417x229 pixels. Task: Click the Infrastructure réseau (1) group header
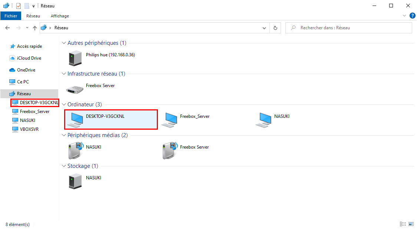coord(96,74)
